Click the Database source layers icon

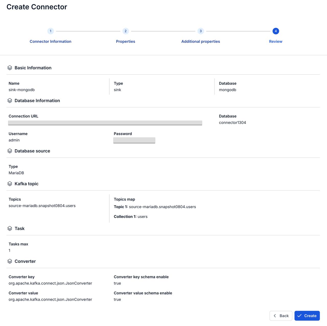10,151
